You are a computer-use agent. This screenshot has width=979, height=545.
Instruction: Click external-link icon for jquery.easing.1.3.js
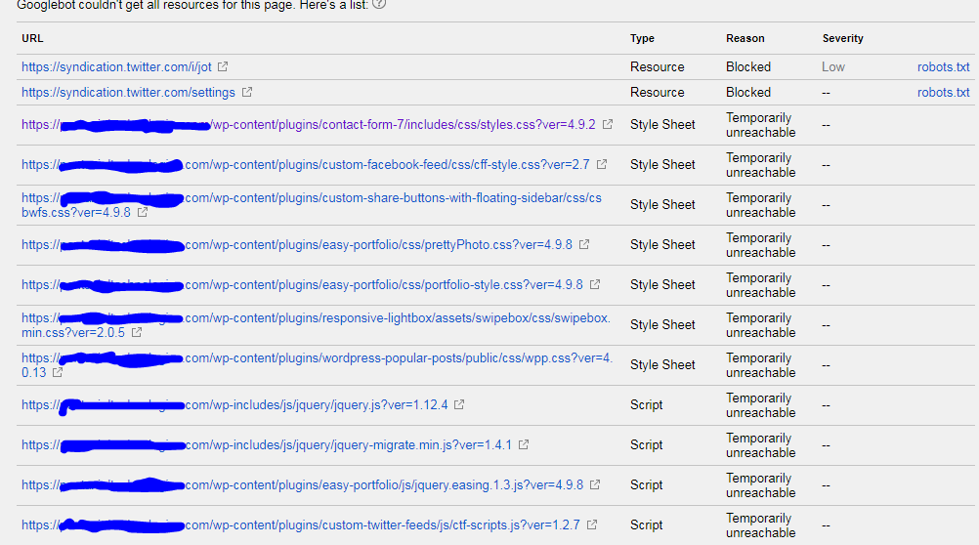(x=595, y=485)
